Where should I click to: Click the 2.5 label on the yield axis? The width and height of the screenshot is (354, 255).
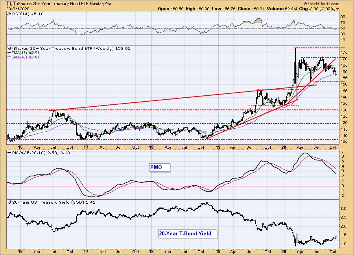[343, 217]
